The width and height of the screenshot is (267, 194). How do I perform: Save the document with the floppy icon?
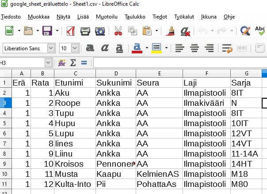point(47,31)
